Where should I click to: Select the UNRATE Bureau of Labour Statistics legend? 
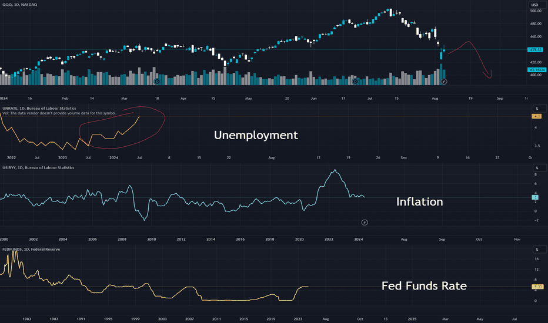point(39,108)
